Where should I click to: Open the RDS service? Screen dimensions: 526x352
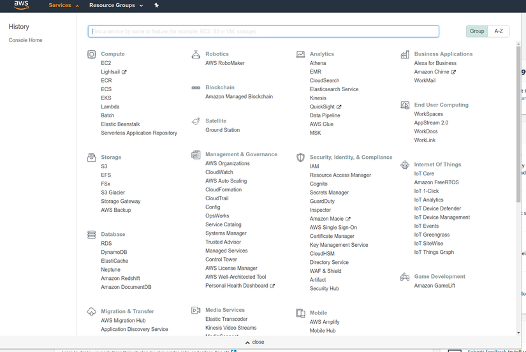106,244
